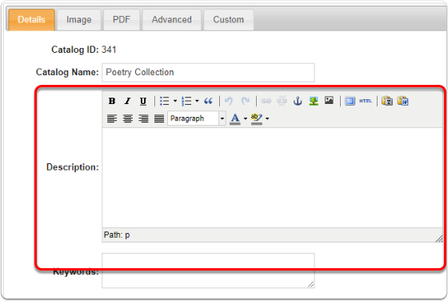Click the description editor resize handle
Viewport: 448px width, 301px height.
click(439, 239)
